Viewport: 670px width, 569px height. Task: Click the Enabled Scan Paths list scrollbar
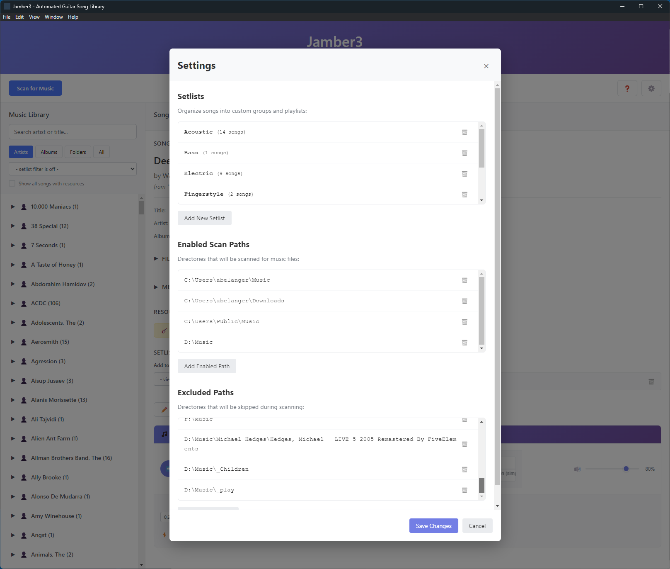tap(481, 311)
